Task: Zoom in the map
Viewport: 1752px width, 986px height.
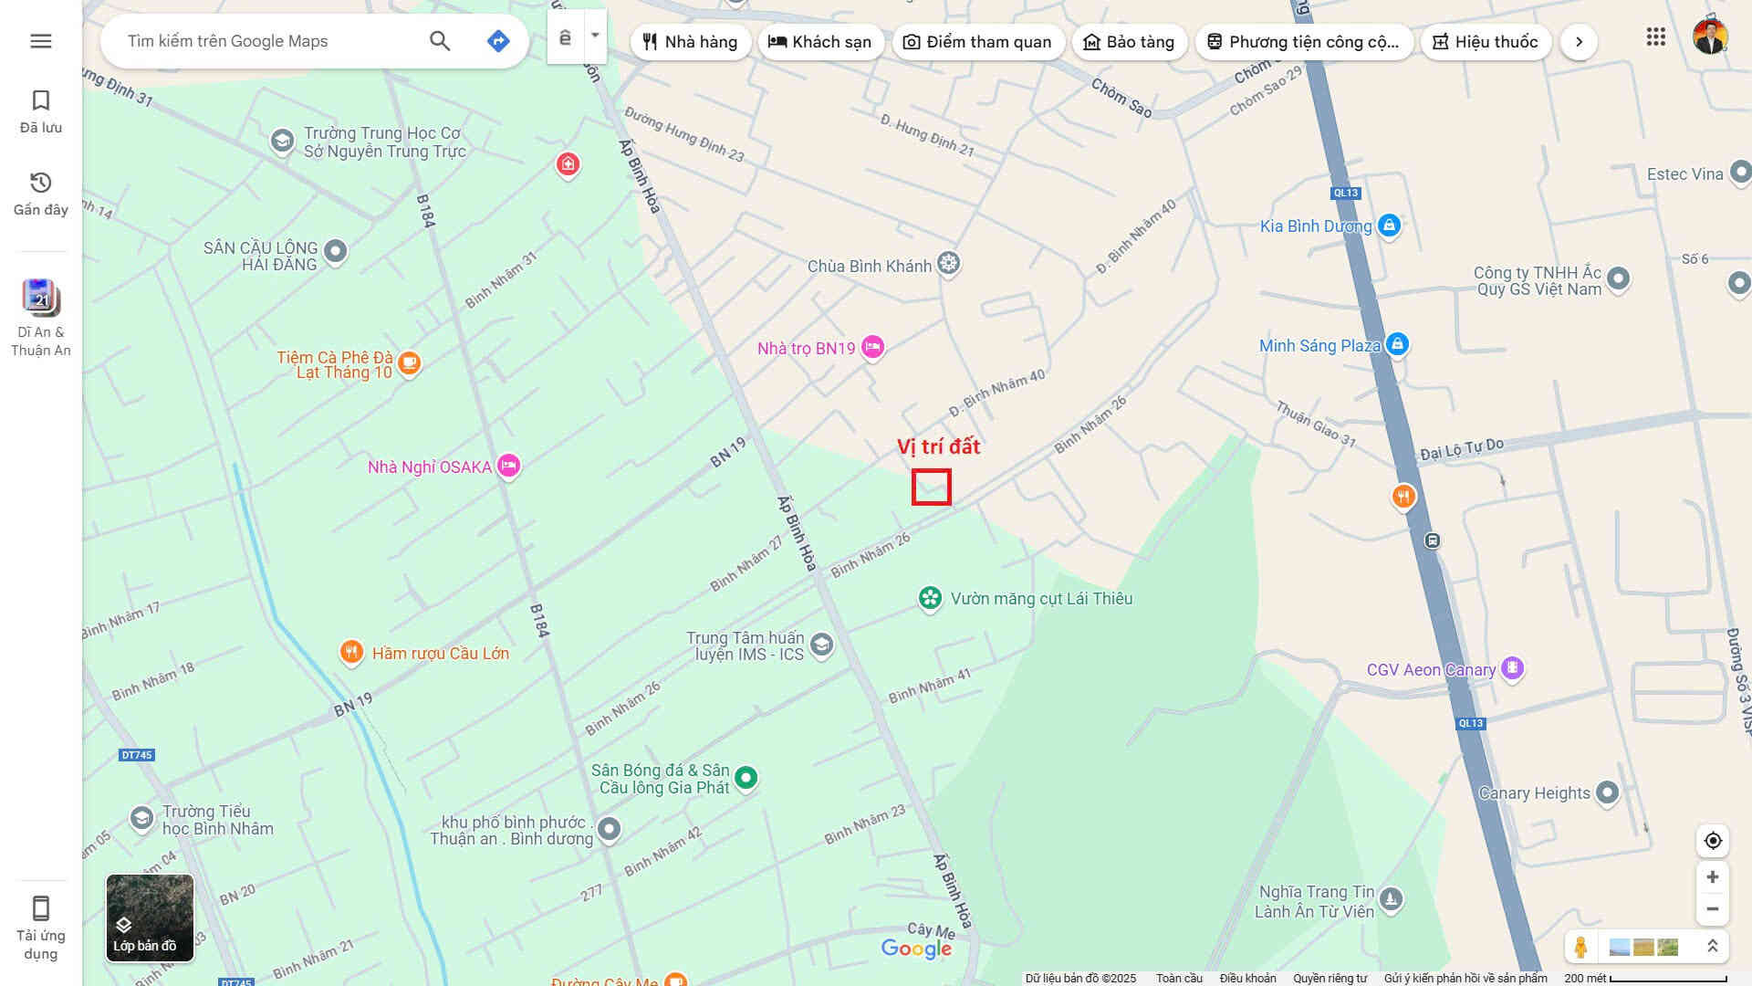Action: (x=1713, y=877)
